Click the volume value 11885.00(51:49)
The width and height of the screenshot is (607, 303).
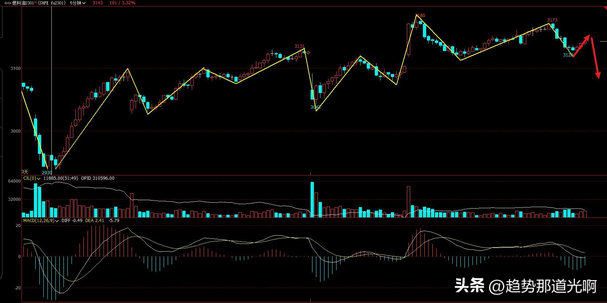click(61, 178)
